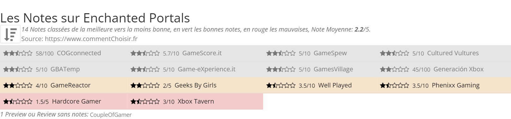
Task: Click the commentChoisir.fr source URL
Action: [91, 39]
